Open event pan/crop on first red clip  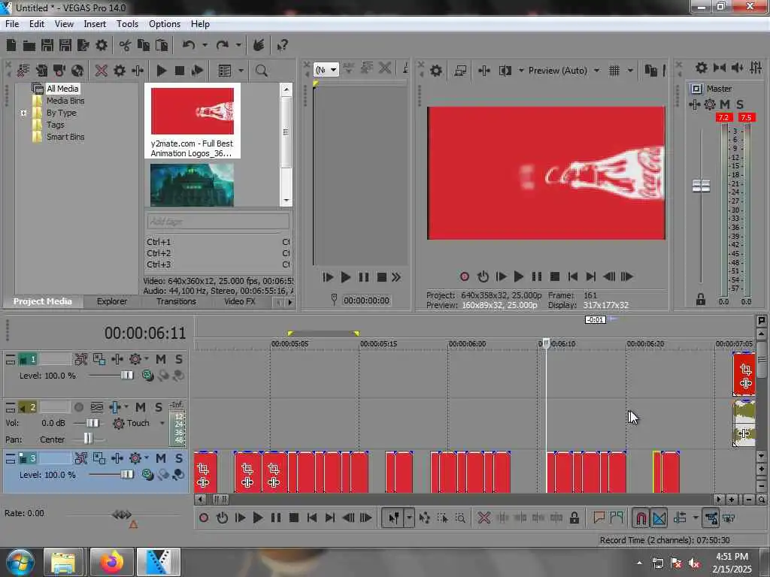coord(203,469)
